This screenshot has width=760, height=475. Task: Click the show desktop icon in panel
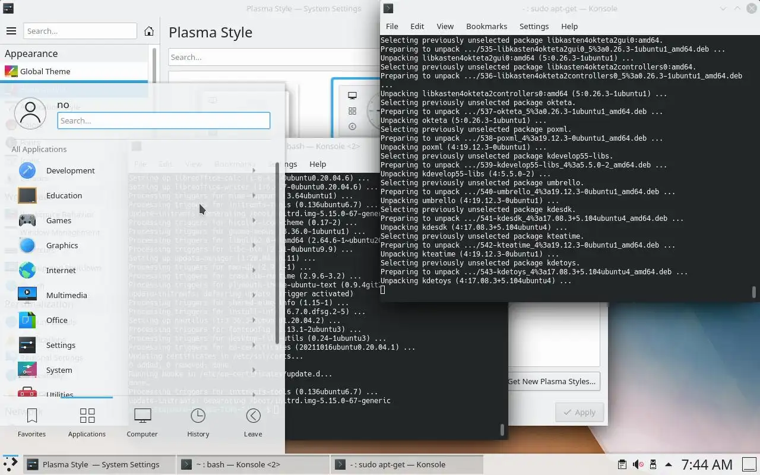[749, 464]
